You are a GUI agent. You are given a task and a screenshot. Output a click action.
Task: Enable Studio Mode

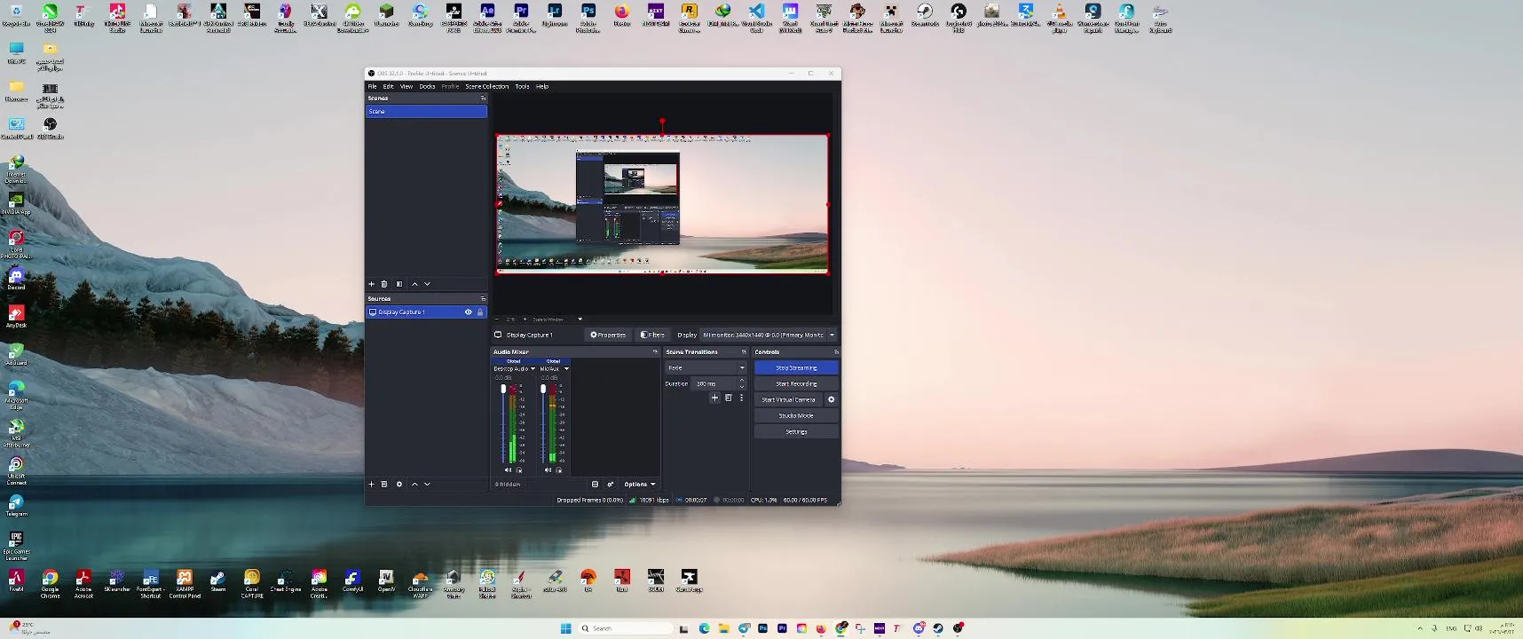796,415
